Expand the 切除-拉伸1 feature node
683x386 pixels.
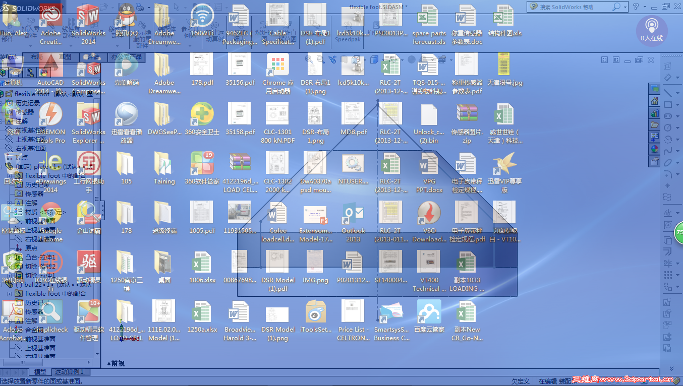tap(9, 276)
